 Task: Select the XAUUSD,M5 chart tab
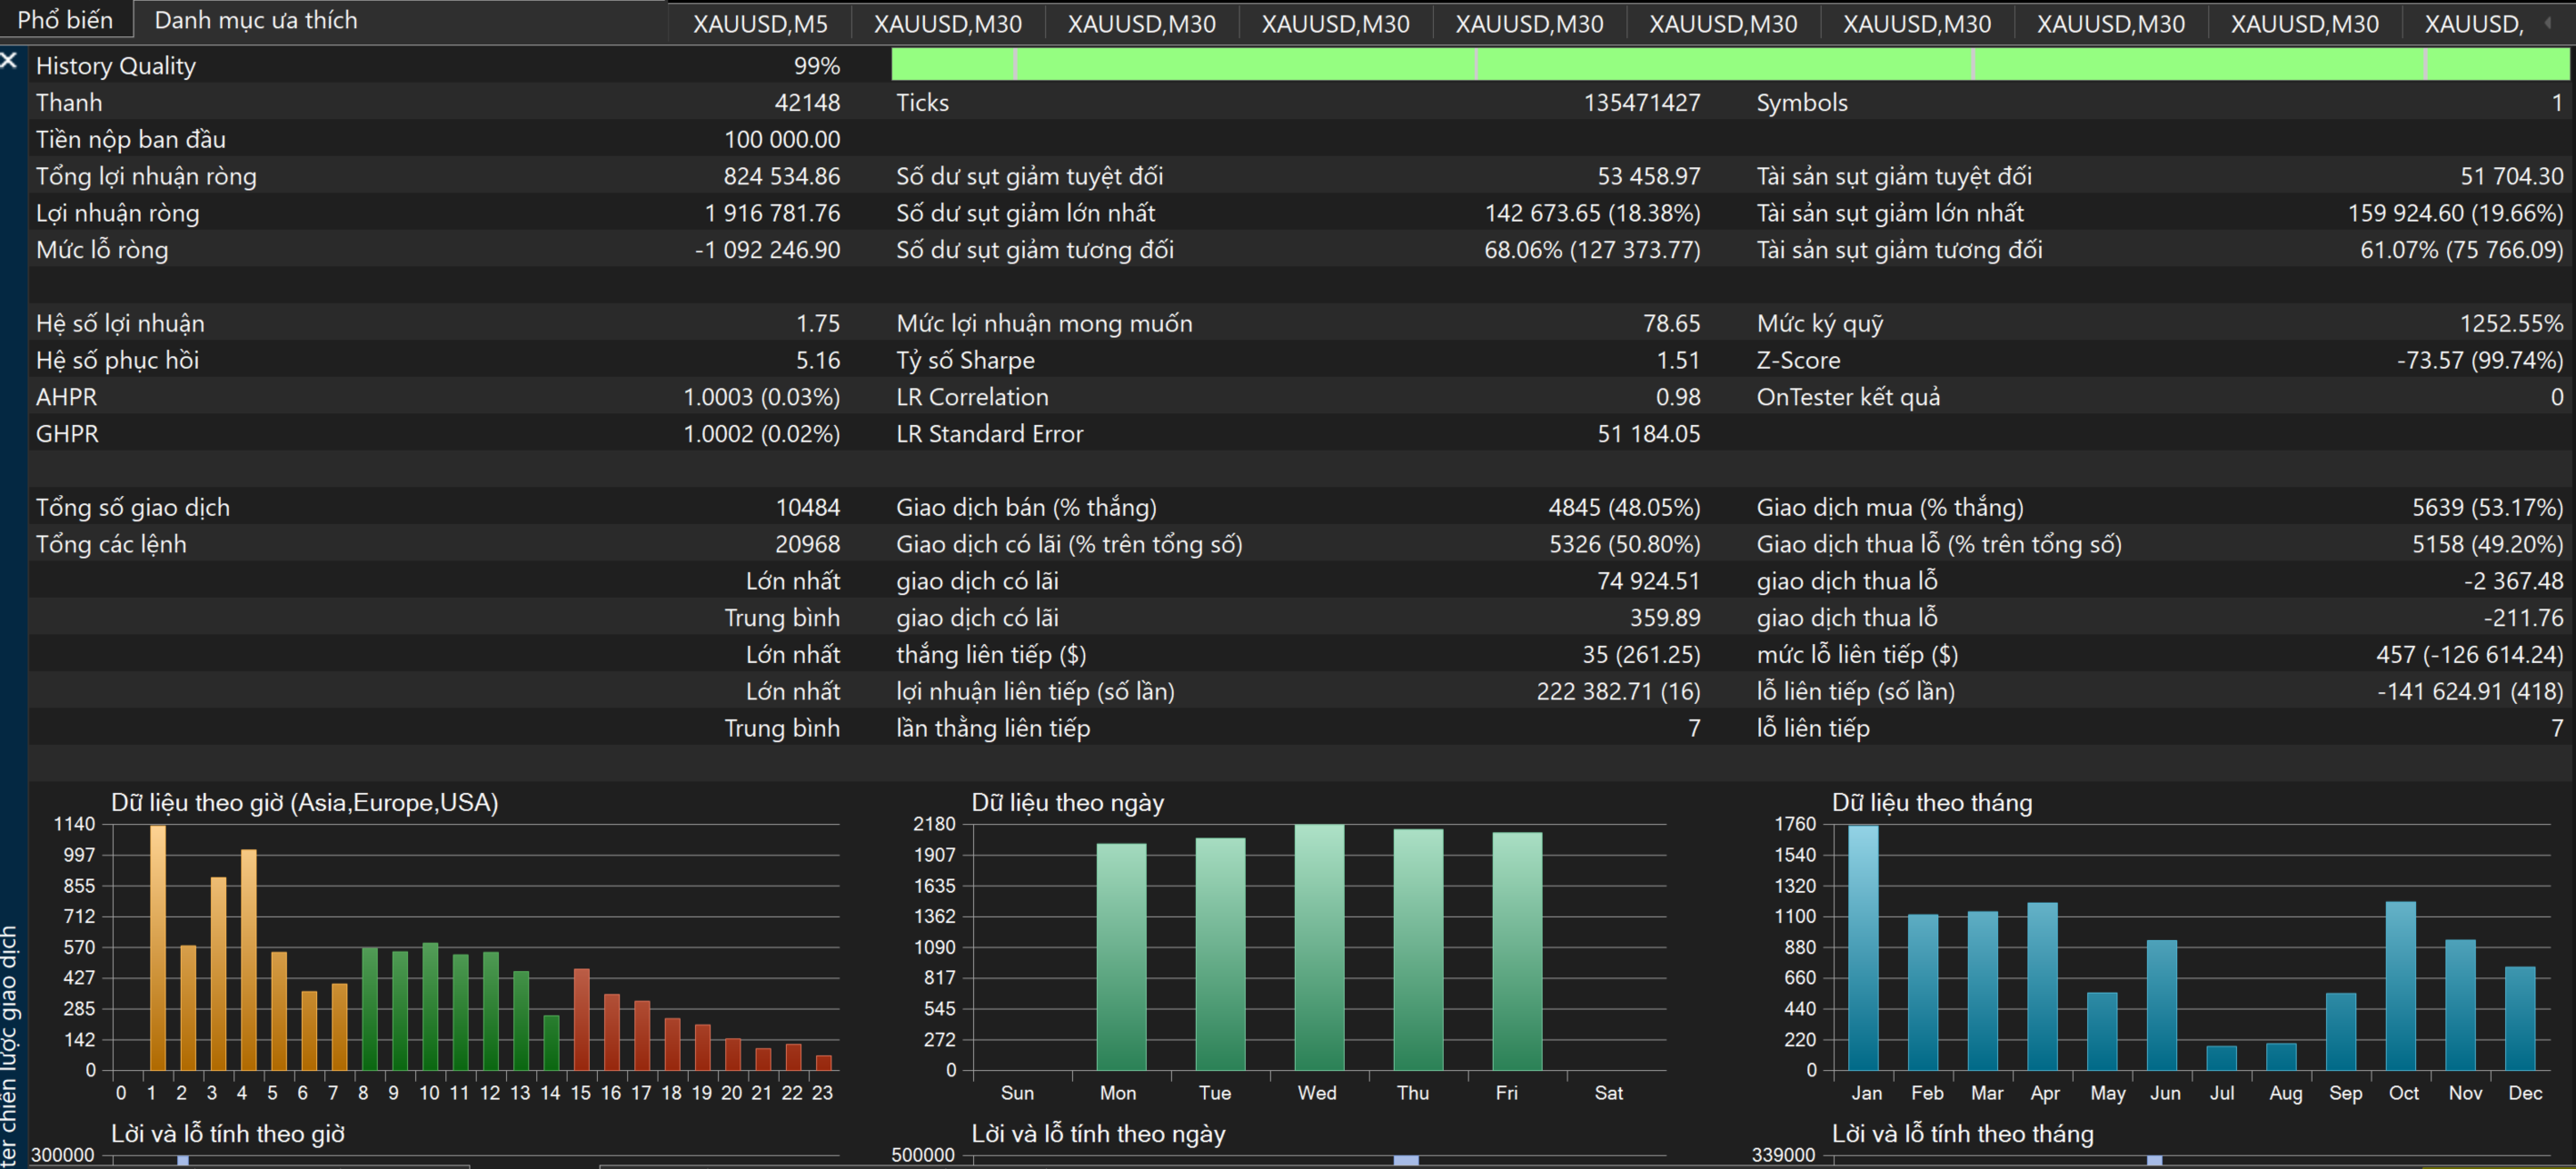point(760,23)
